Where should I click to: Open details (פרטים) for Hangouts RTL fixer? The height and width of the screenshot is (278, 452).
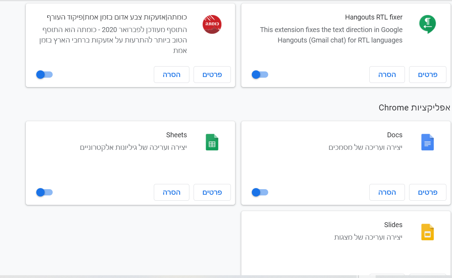427,75
